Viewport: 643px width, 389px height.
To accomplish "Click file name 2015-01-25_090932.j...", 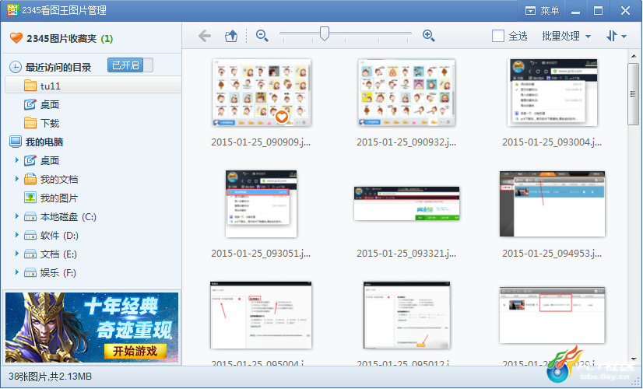I will pos(406,142).
